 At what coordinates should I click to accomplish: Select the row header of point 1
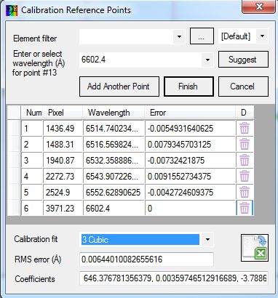coord(14,129)
